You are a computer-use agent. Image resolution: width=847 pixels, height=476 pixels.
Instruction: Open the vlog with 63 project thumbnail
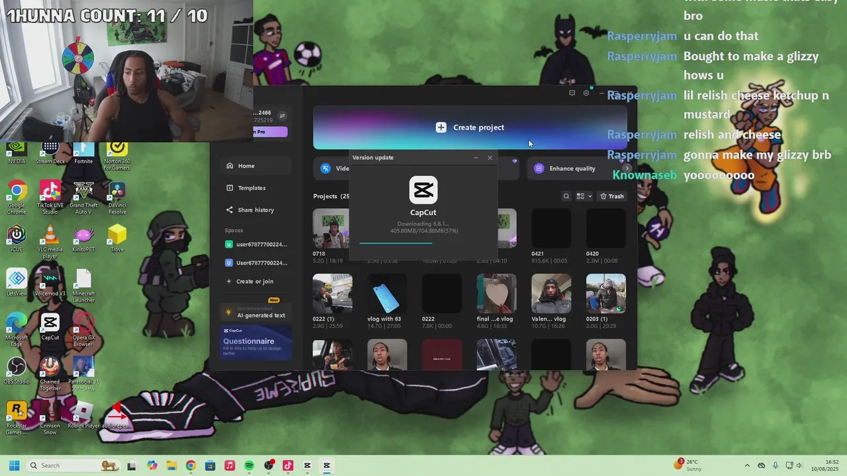point(387,294)
